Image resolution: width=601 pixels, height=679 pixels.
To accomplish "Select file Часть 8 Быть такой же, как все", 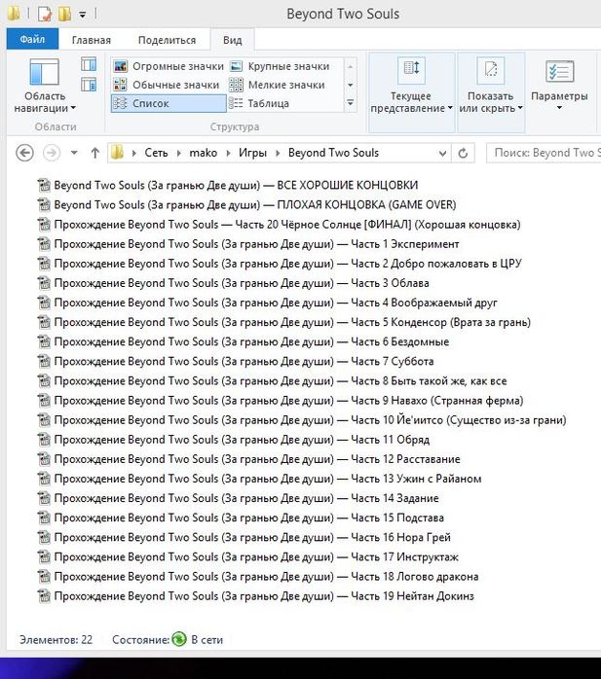I will 272,380.
